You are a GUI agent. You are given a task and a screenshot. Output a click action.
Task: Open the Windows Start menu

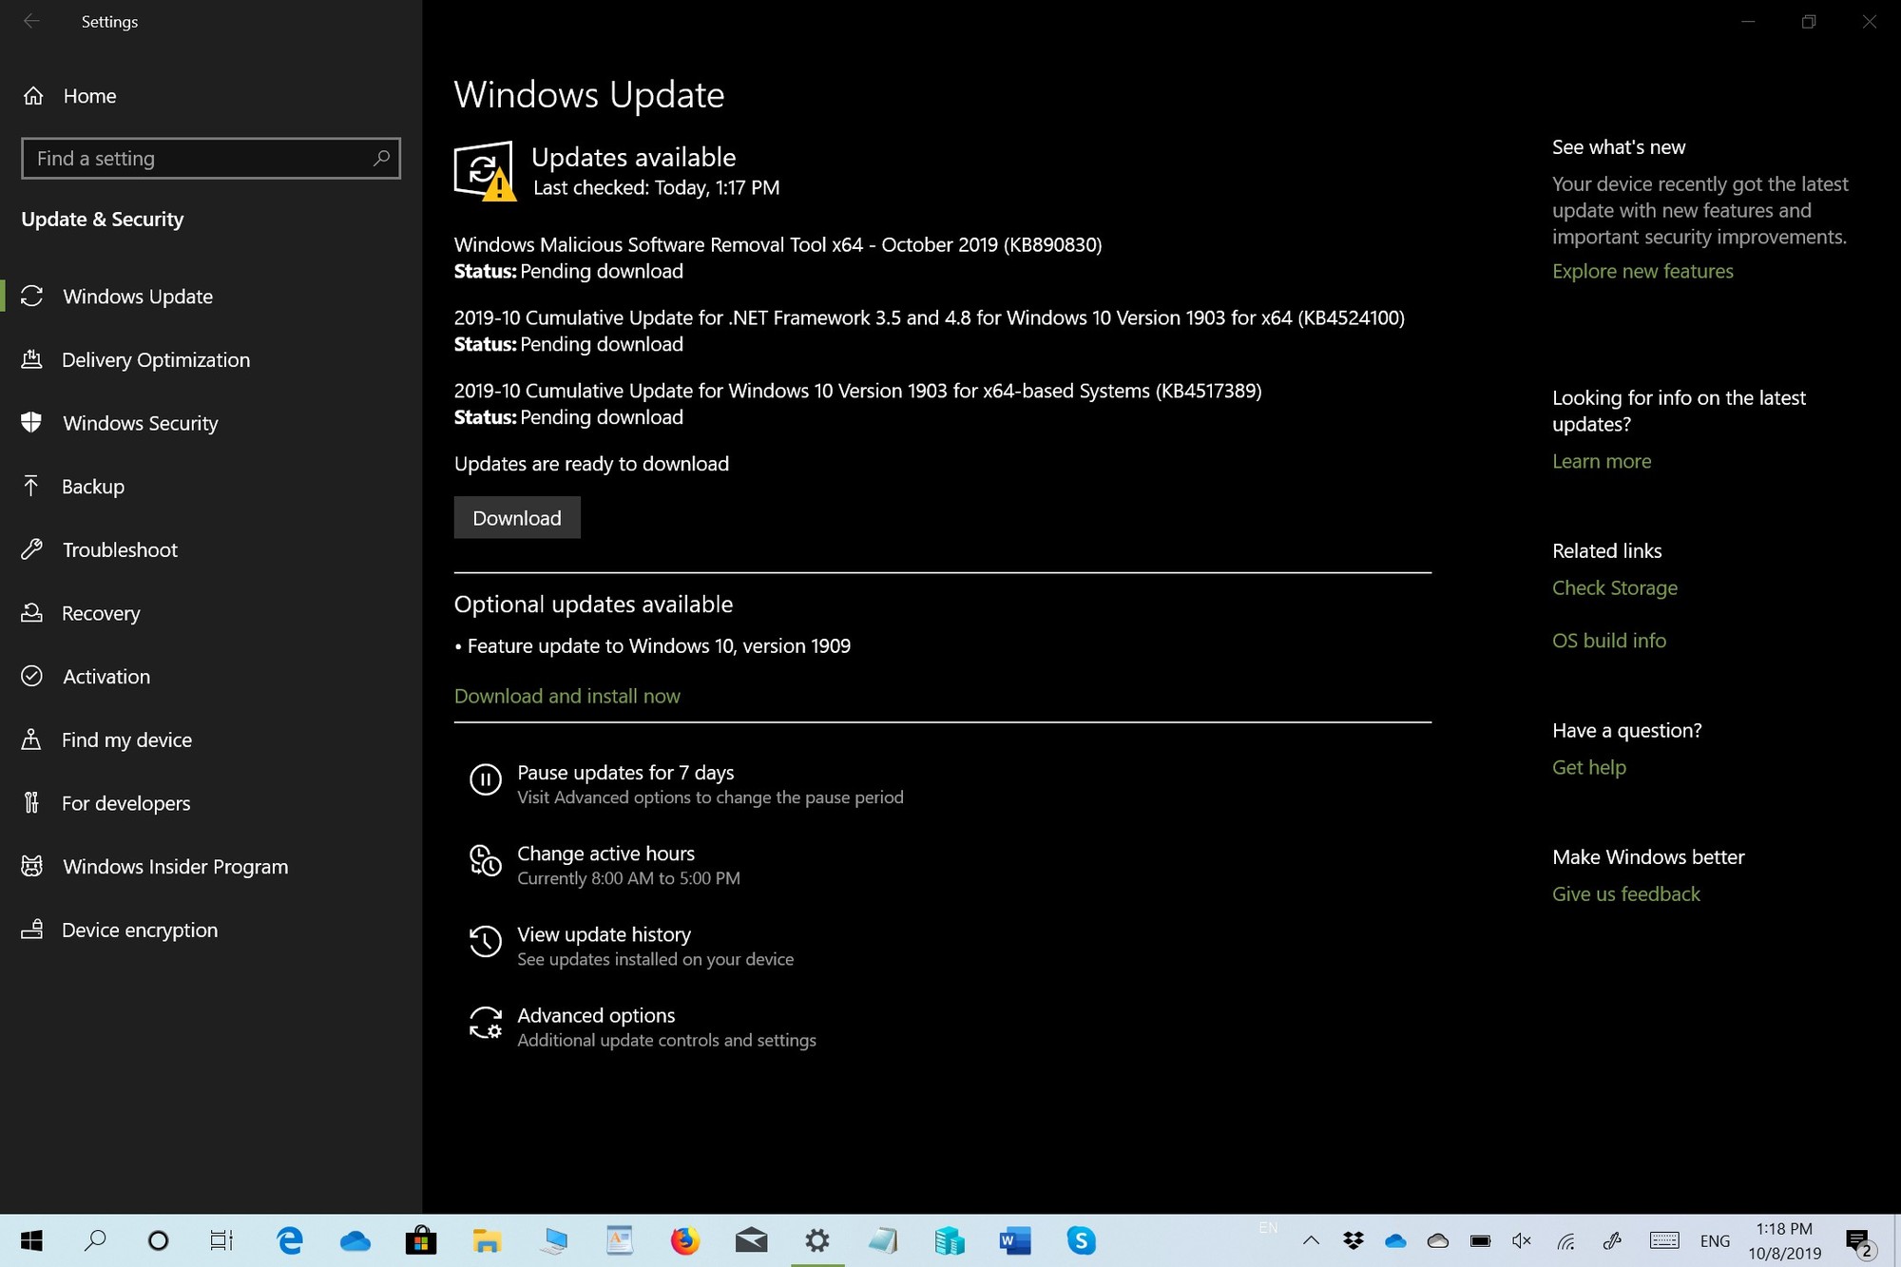31,1240
